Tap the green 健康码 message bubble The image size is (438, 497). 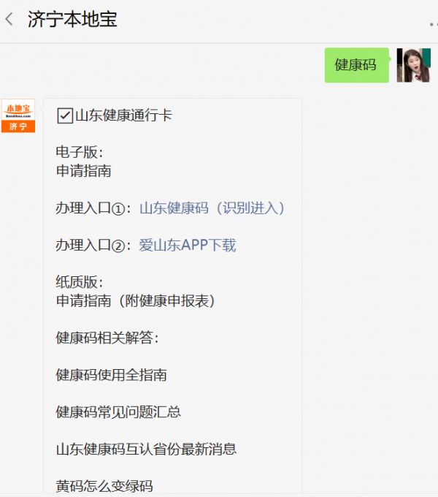click(357, 65)
